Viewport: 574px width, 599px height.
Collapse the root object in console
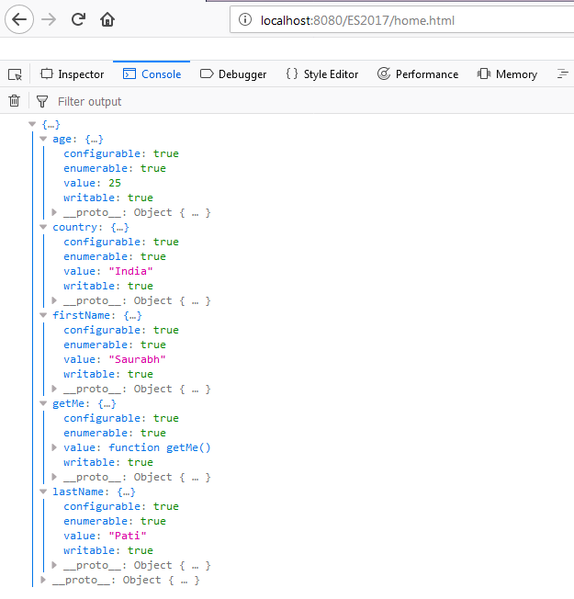[x=33, y=124]
